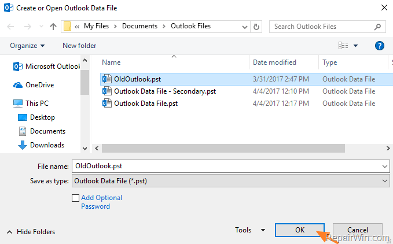Click the Cancel button

pos(358,230)
